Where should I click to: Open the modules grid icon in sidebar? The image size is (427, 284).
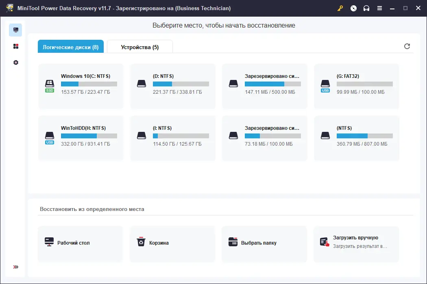[x=15, y=46]
